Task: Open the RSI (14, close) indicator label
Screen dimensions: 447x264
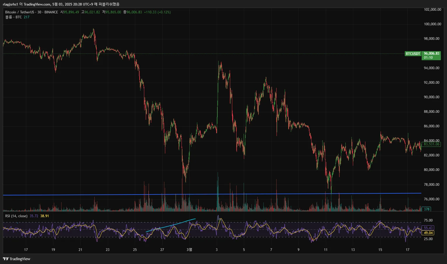Action: [16, 216]
